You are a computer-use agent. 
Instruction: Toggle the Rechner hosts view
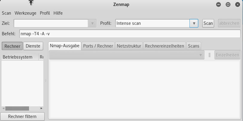click(12, 46)
